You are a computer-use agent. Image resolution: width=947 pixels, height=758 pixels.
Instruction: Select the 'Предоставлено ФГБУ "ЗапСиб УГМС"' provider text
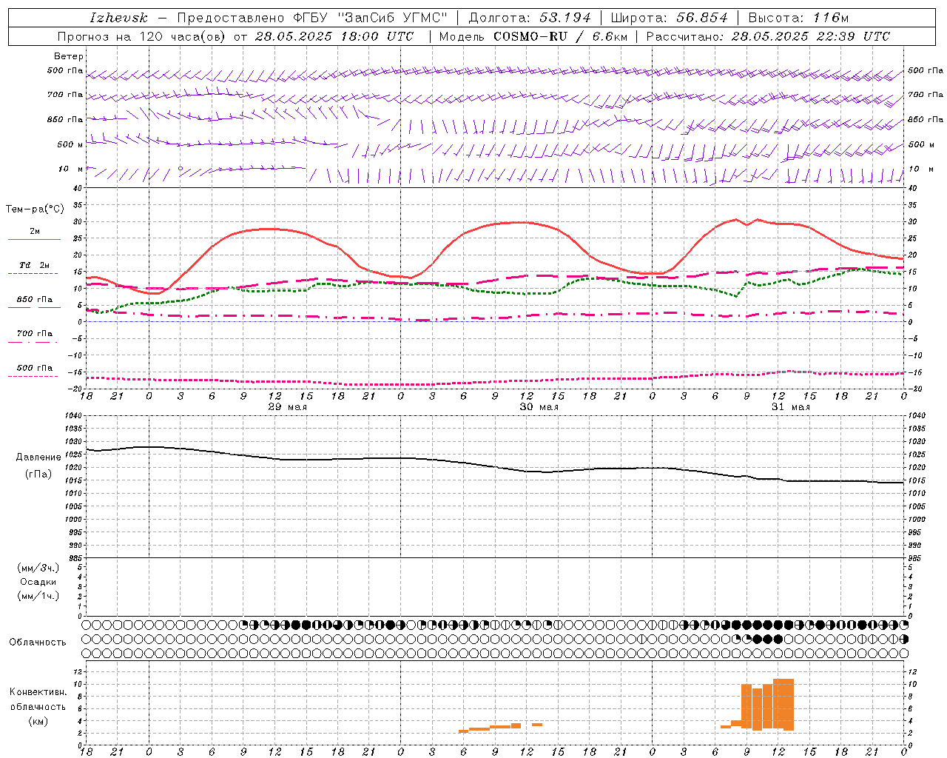[x=312, y=18]
